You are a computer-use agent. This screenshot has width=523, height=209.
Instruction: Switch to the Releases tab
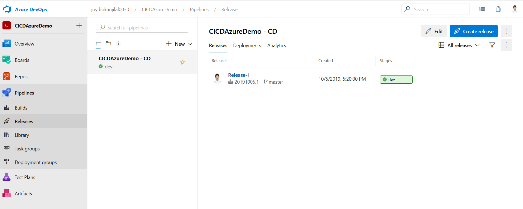(218, 46)
